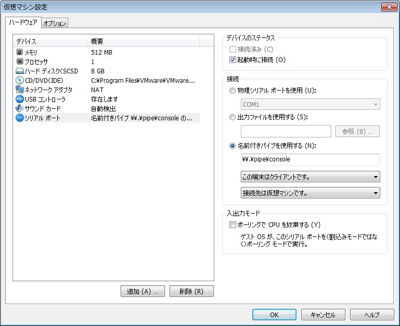
Task: Click the OK button
Action: 274,315
